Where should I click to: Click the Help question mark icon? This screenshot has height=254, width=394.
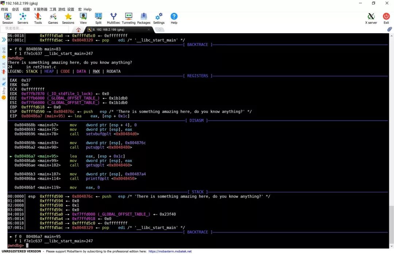pyautogui.click(x=174, y=19)
